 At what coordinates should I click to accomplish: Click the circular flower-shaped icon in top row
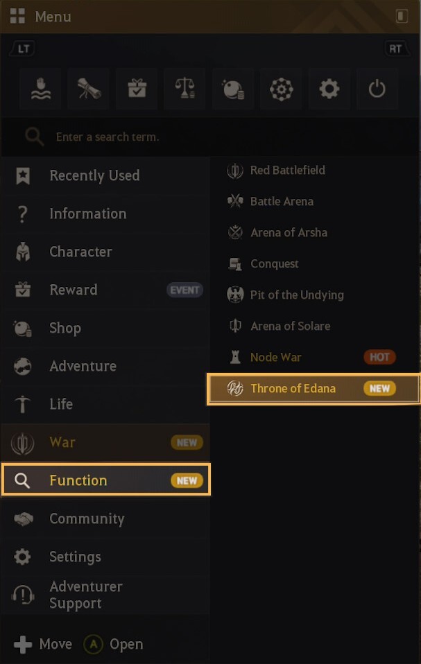281,88
